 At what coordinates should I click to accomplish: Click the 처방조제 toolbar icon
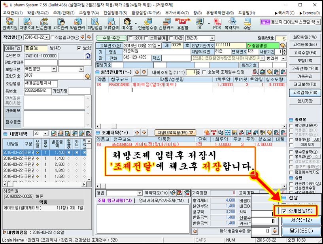point(27,24)
